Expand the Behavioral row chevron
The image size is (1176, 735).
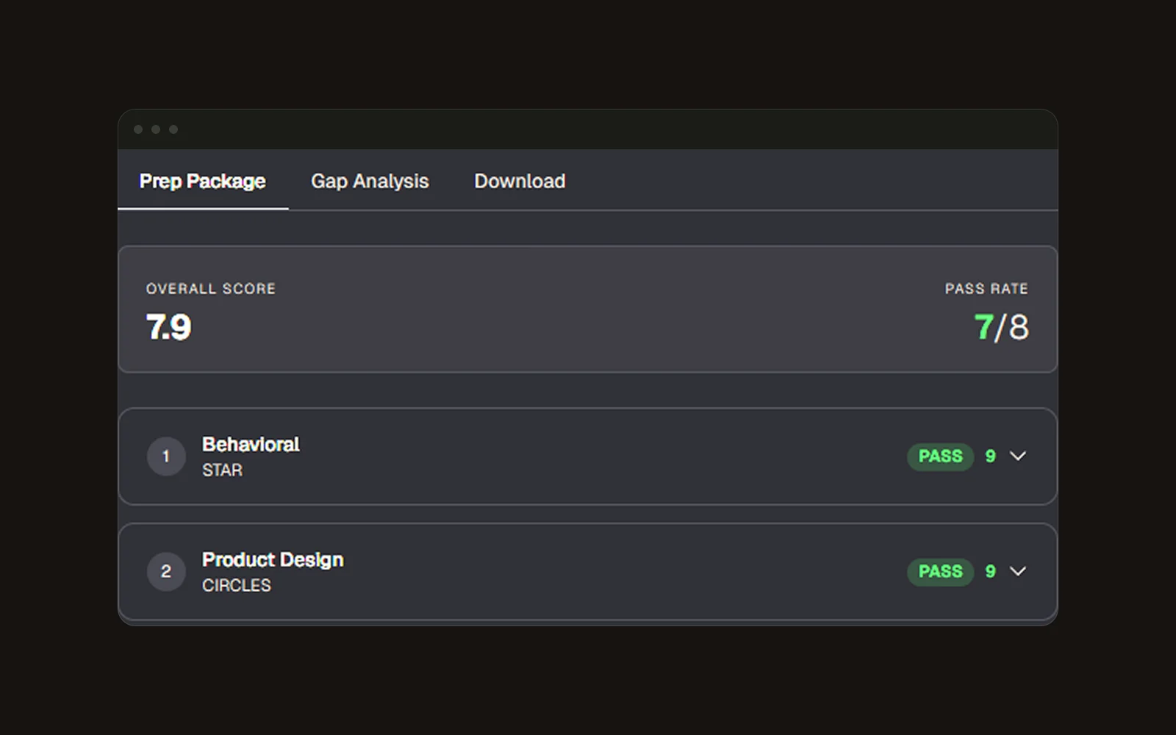[1018, 456]
